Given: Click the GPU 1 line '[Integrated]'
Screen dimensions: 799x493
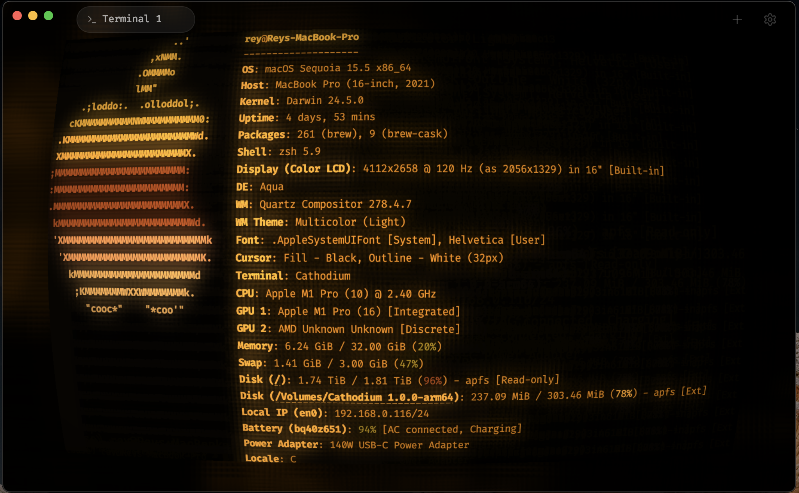Looking at the screenshot, I should [x=424, y=312].
